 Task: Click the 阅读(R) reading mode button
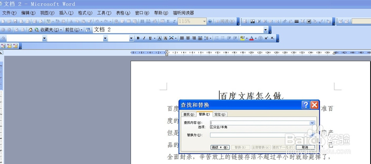(x=225, y=21)
